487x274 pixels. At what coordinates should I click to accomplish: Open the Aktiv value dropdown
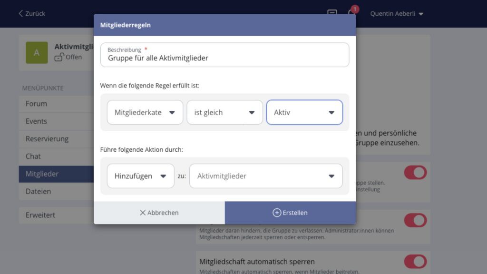pyautogui.click(x=304, y=112)
